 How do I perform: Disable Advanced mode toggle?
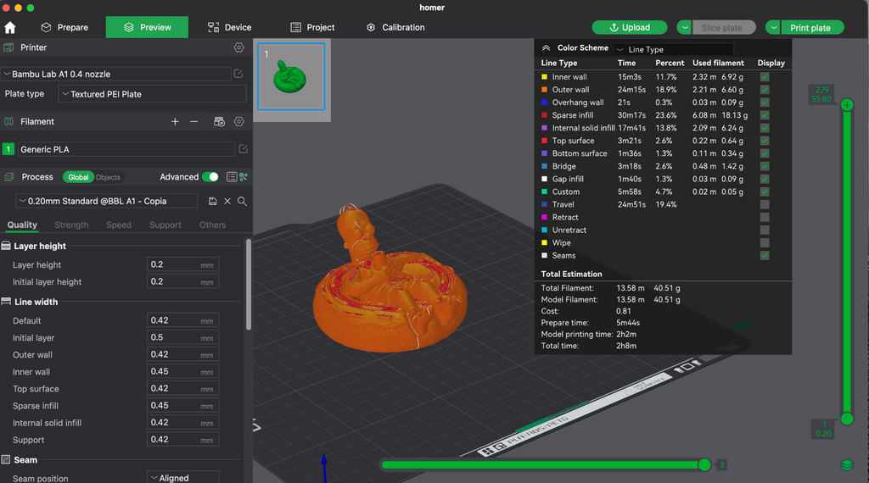coord(210,177)
